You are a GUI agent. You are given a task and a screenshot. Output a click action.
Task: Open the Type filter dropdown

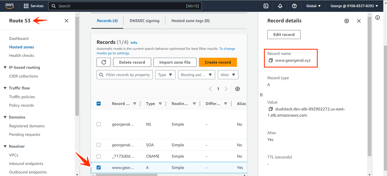click(165, 75)
